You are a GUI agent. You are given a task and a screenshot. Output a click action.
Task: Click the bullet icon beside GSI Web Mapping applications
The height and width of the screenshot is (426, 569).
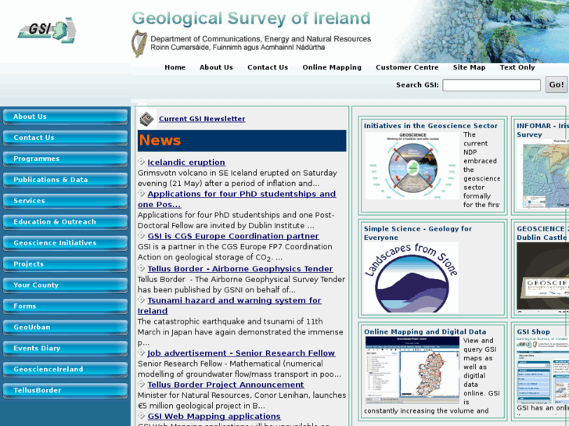click(x=142, y=416)
